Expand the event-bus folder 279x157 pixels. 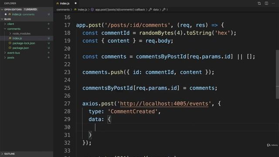click(5, 53)
